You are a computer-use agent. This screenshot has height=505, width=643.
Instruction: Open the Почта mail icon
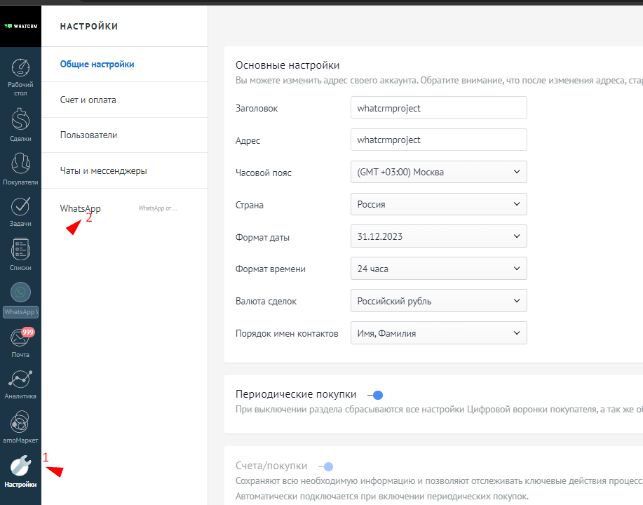pyautogui.click(x=20, y=337)
